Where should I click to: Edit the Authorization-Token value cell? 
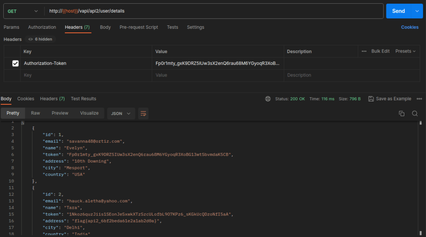click(x=218, y=63)
